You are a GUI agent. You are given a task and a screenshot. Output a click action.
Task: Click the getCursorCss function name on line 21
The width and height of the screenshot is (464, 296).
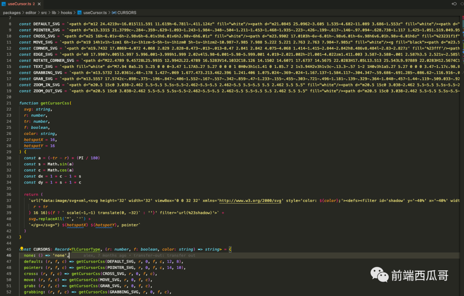pyautogui.click(x=55, y=103)
